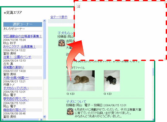Click the sidebar list scroll-up arrow
Image resolution: width=167 pixels, height=122 pixels.
point(45,21)
